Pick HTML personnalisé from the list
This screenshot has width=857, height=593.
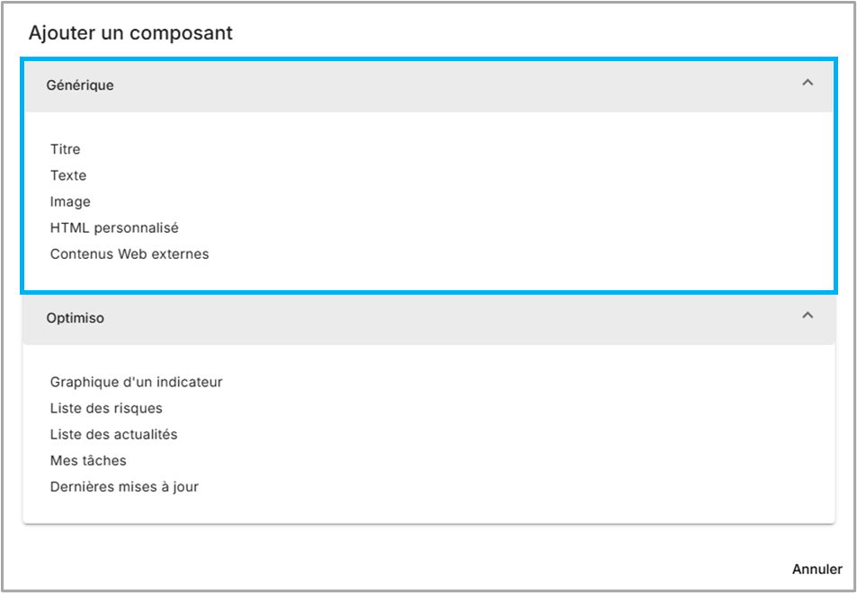click(x=114, y=227)
